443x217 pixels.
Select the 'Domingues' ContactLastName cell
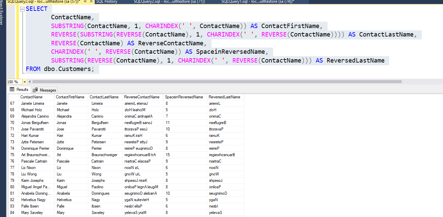tap(105, 193)
